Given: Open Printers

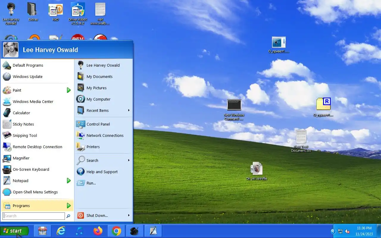Looking at the screenshot, I should tap(103, 147).
